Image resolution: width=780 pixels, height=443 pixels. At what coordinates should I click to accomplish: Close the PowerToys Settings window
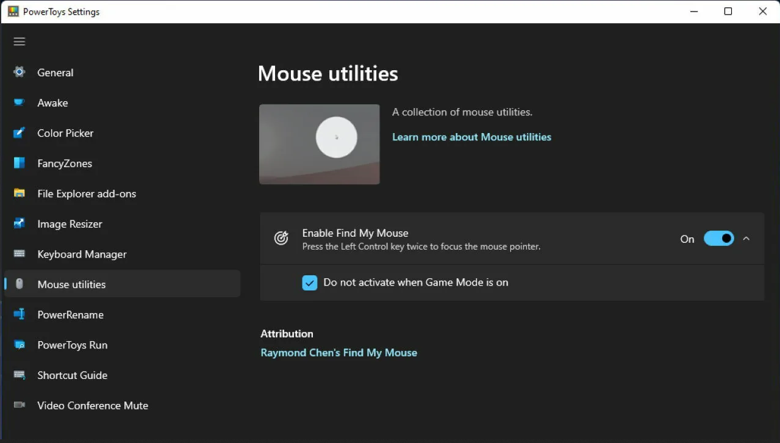pyautogui.click(x=763, y=12)
